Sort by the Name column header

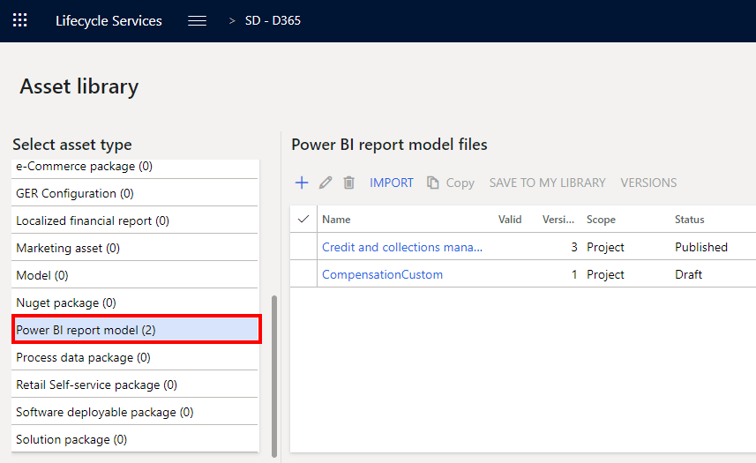tap(336, 220)
